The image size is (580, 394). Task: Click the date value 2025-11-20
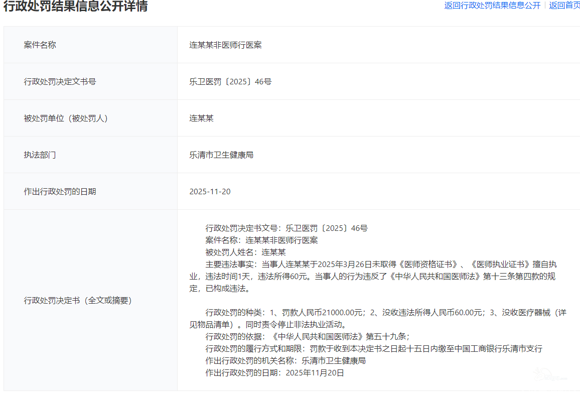tap(210, 191)
